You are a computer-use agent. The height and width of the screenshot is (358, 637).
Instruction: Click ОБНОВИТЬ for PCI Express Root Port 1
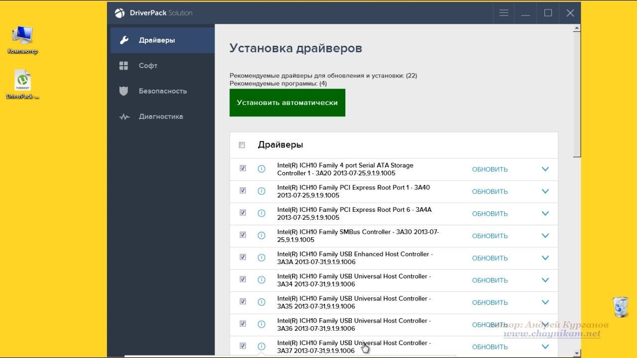point(490,192)
